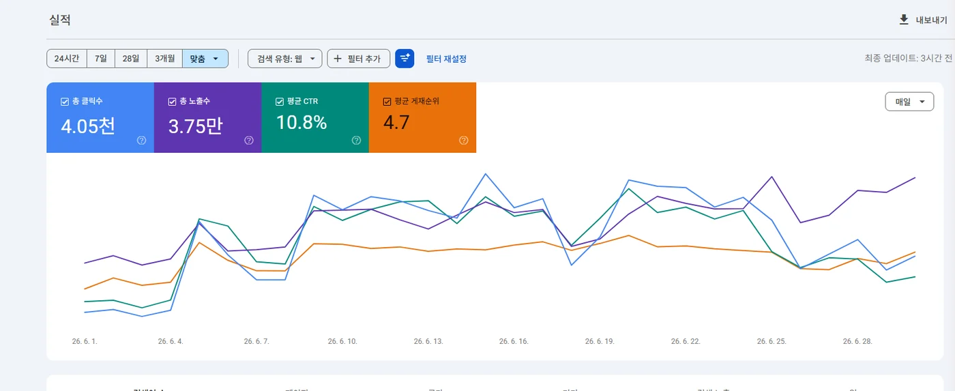Open the blue filter sparkle icon button

coord(405,59)
